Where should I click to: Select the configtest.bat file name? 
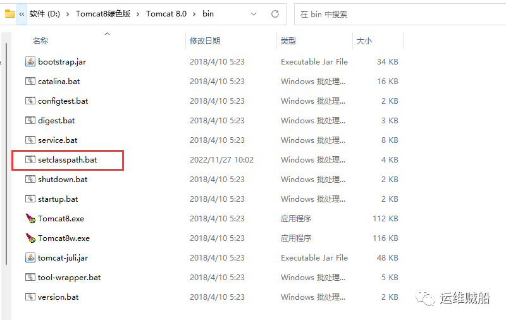[63, 101]
